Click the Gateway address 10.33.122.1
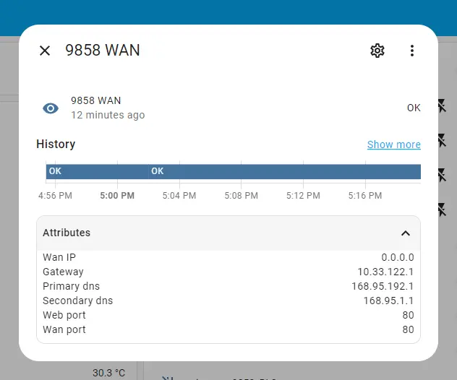Image resolution: width=457 pixels, height=380 pixels. click(x=385, y=272)
